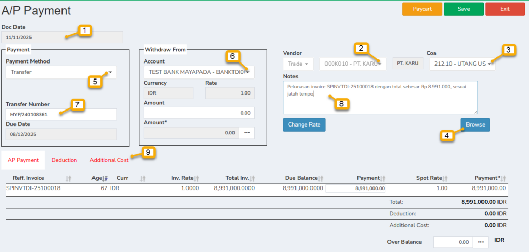Open the Coa 212.10 dropdown

(462, 64)
